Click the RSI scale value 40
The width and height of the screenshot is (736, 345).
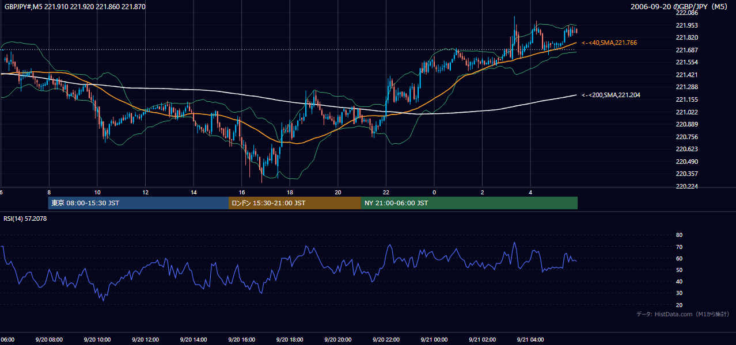coord(679,281)
